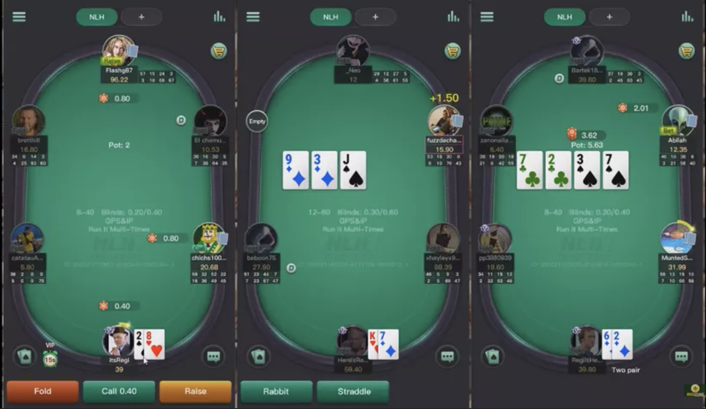Open stats chart icon on left table
This screenshot has height=409, width=706.
(x=219, y=17)
